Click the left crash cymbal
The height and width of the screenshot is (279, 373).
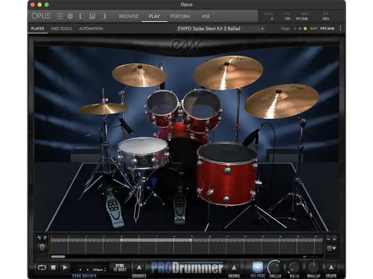pos(139,75)
